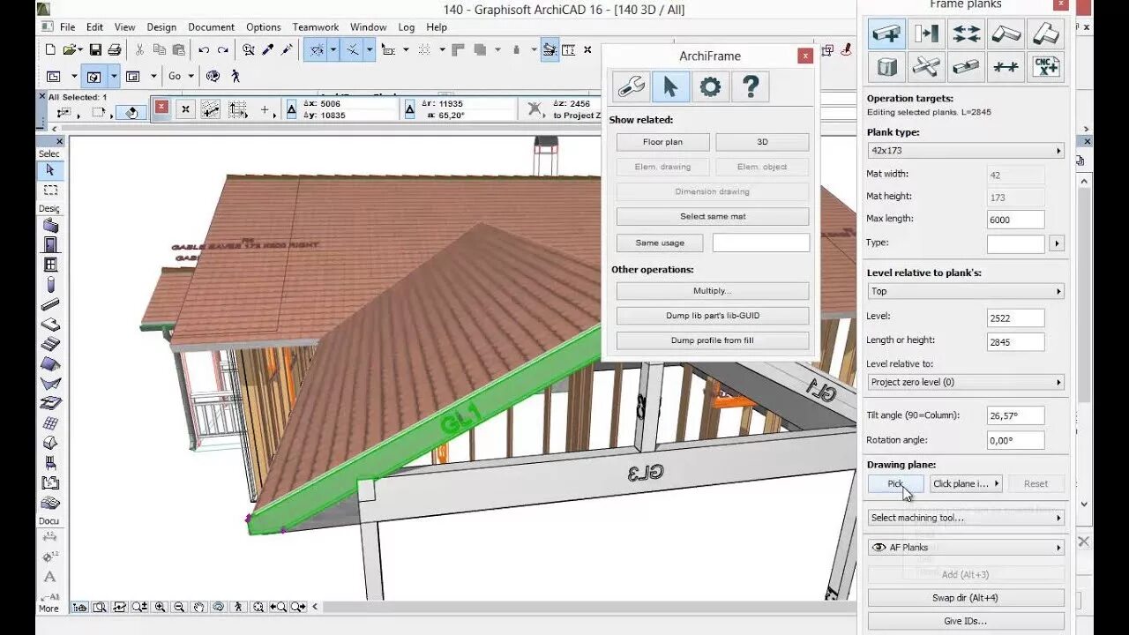Screen dimensions: 1129x635
Task: Open the Plank type 42x173 dropdown
Action: tap(966, 151)
